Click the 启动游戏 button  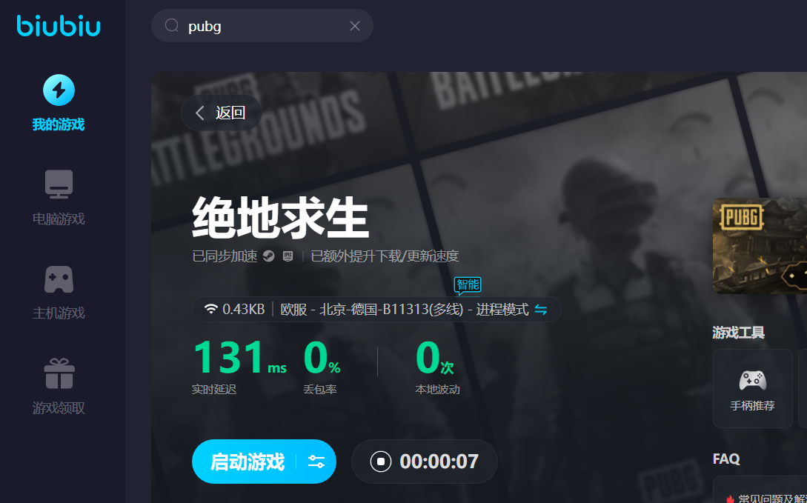point(247,462)
